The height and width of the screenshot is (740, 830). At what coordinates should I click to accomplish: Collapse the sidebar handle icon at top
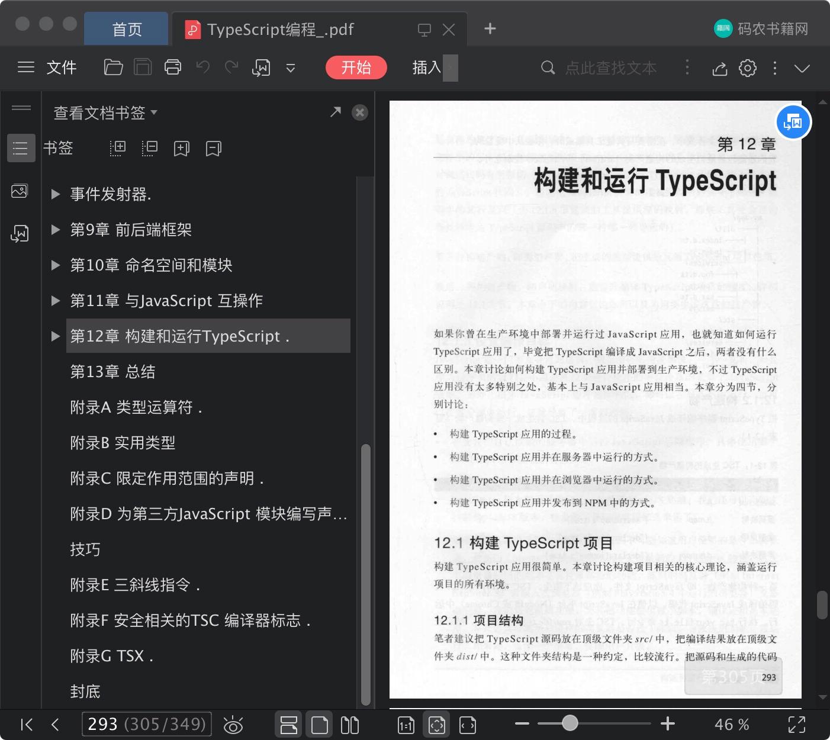(21, 108)
